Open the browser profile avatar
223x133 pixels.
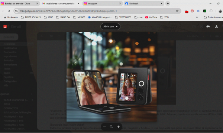click(x=220, y=11)
